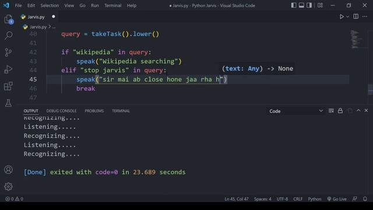Screen dimensions: 373x210
Task: Open the Help menu
Action: pos(132,5)
